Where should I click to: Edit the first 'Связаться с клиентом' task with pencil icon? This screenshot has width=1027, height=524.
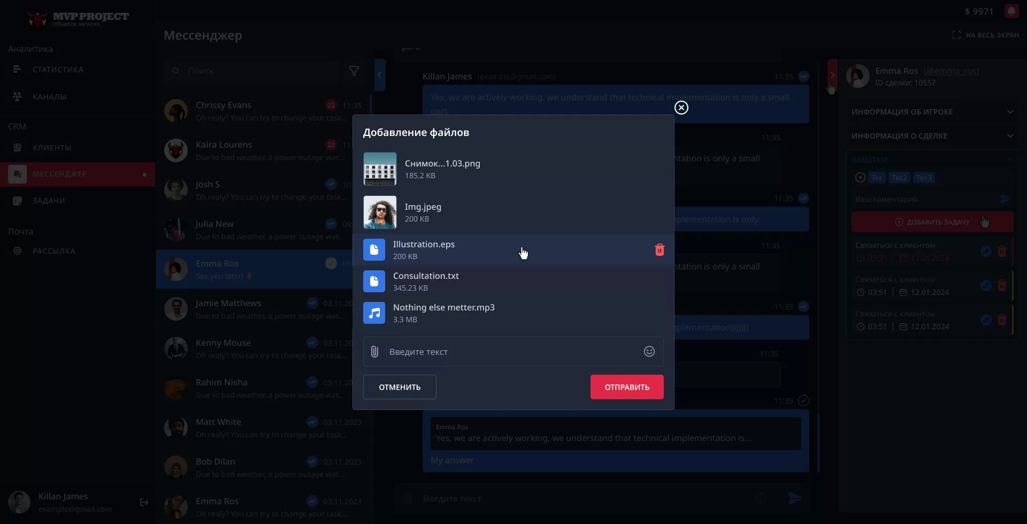click(x=986, y=251)
